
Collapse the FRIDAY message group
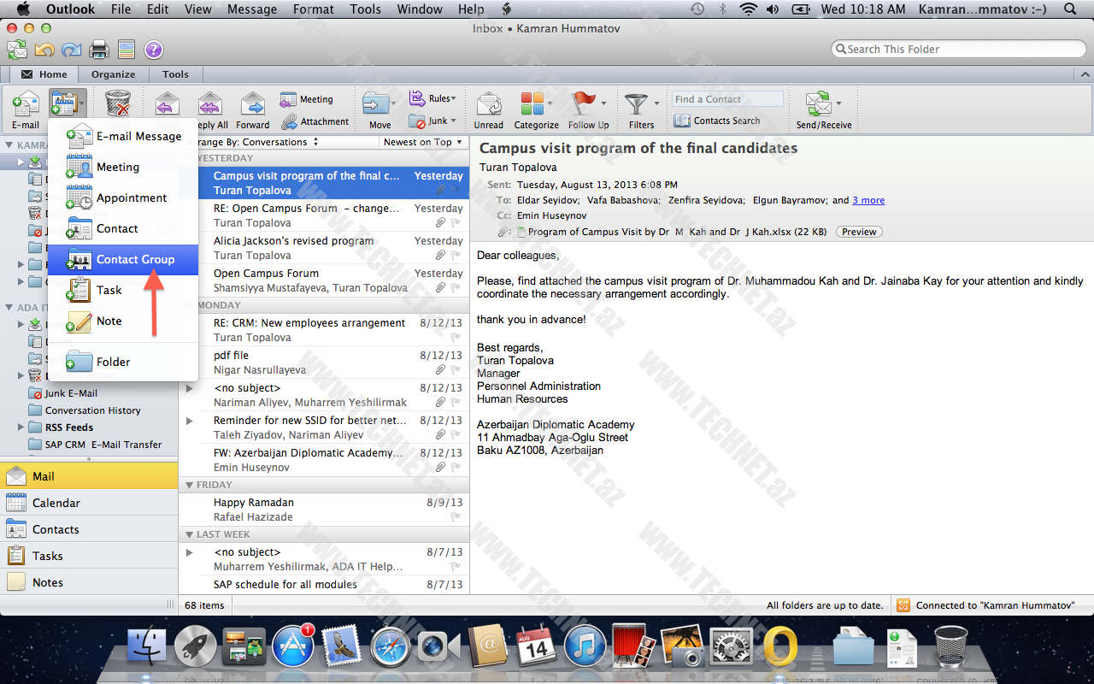190,485
